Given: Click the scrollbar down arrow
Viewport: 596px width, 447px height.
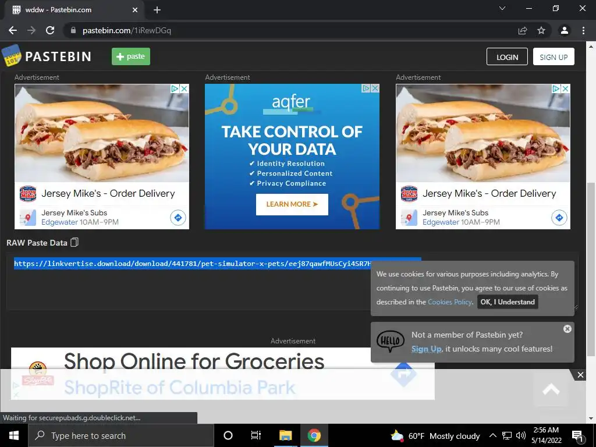Looking at the screenshot, I should coord(591,418).
